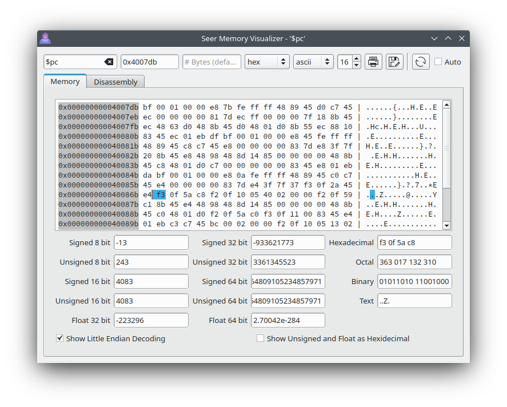Print the memory contents
The height and width of the screenshot is (407, 507).
(x=373, y=62)
